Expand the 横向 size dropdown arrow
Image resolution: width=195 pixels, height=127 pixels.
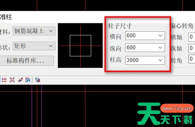tap(160, 36)
